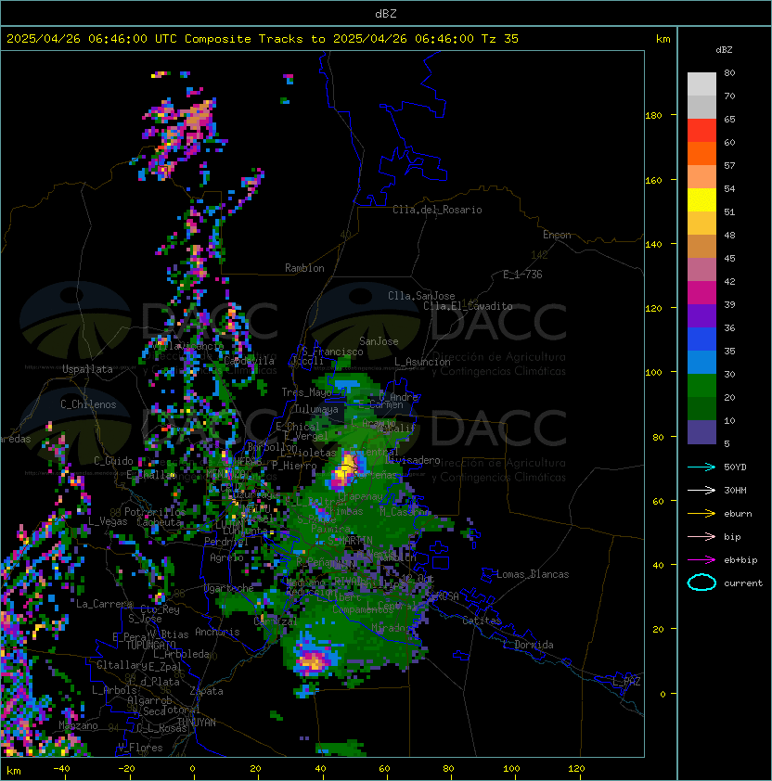Image resolution: width=772 pixels, height=781 pixels.
Task: Click the 'L_PAZ' map label
Action: (626, 682)
